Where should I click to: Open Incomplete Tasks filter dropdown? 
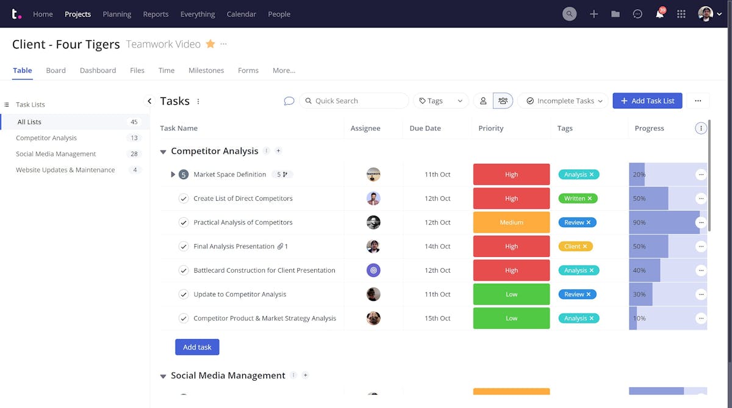pyautogui.click(x=563, y=101)
